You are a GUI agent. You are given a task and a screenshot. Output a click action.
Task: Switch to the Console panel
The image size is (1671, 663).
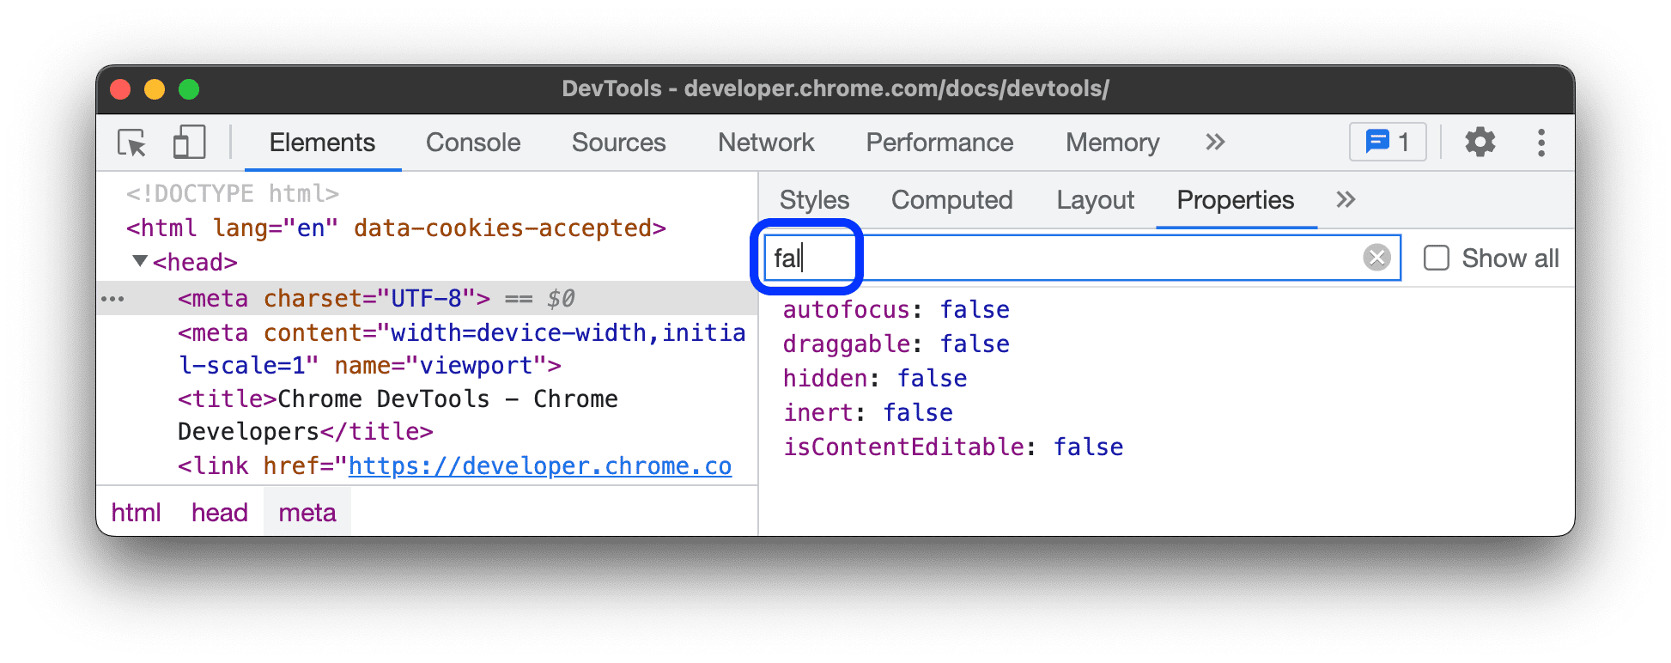click(473, 143)
